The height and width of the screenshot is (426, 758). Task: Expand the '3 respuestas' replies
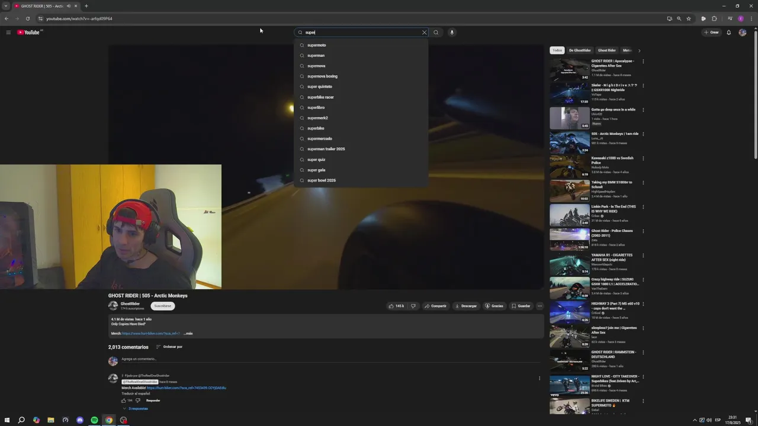click(x=136, y=409)
